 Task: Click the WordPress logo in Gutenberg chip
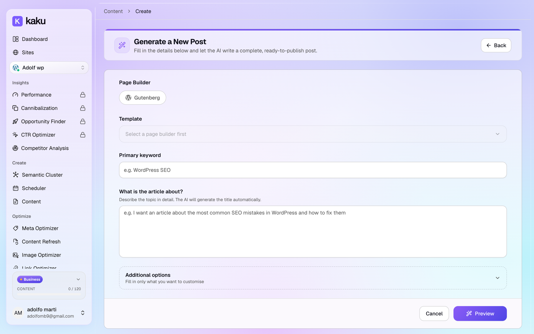(x=128, y=98)
